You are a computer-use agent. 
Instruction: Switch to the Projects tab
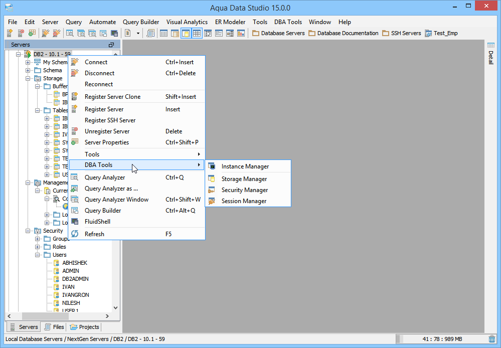coord(85,327)
